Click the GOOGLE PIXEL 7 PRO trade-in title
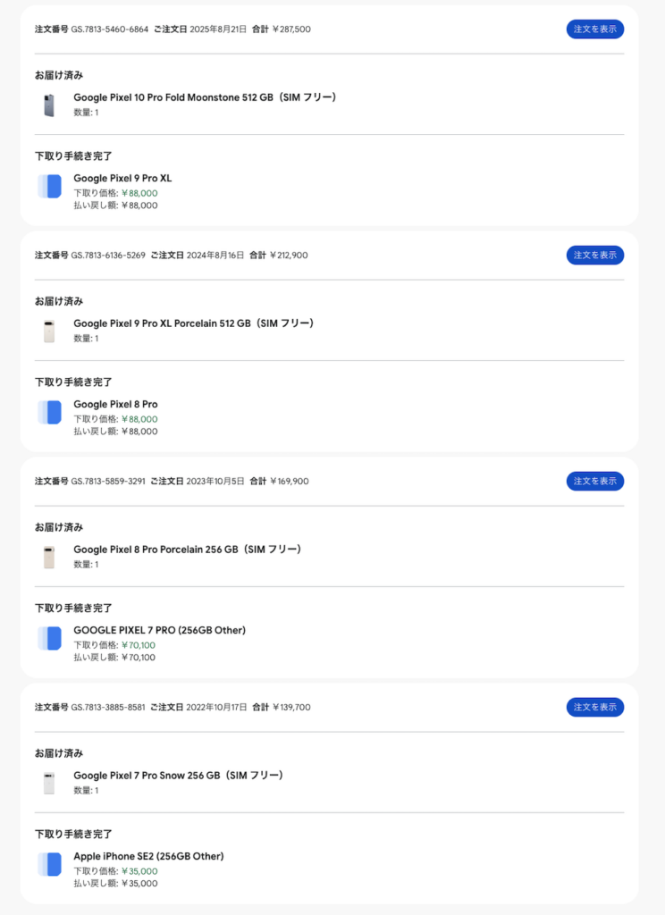 pyautogui.click(x=159, y=630)
